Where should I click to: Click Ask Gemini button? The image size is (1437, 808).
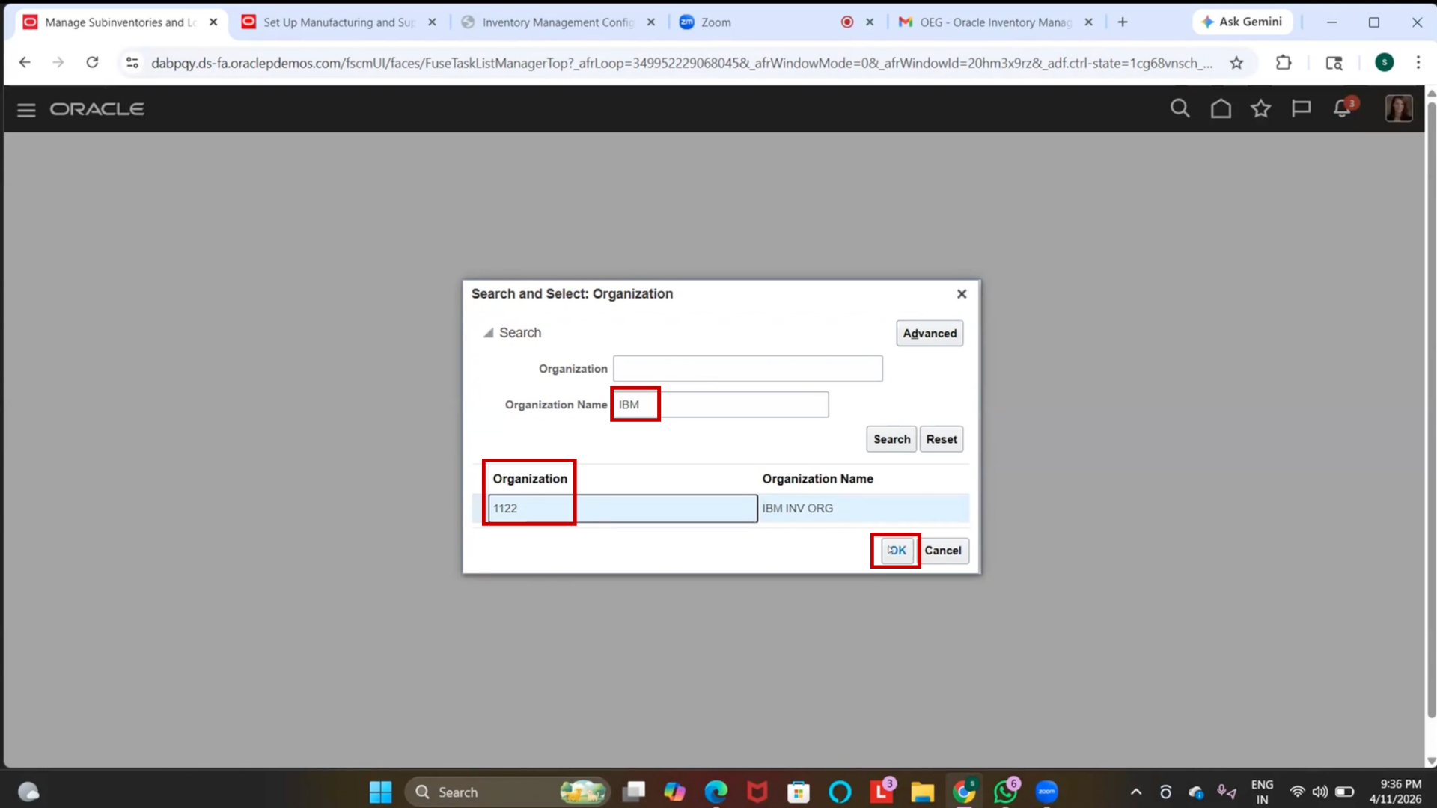coord(1242,22)
